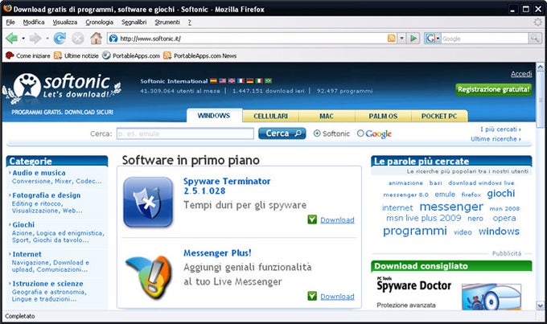The height and width of the screenshot is (324, 547).
Task: Open the Back history dropdown arrow
Action: 23,39
